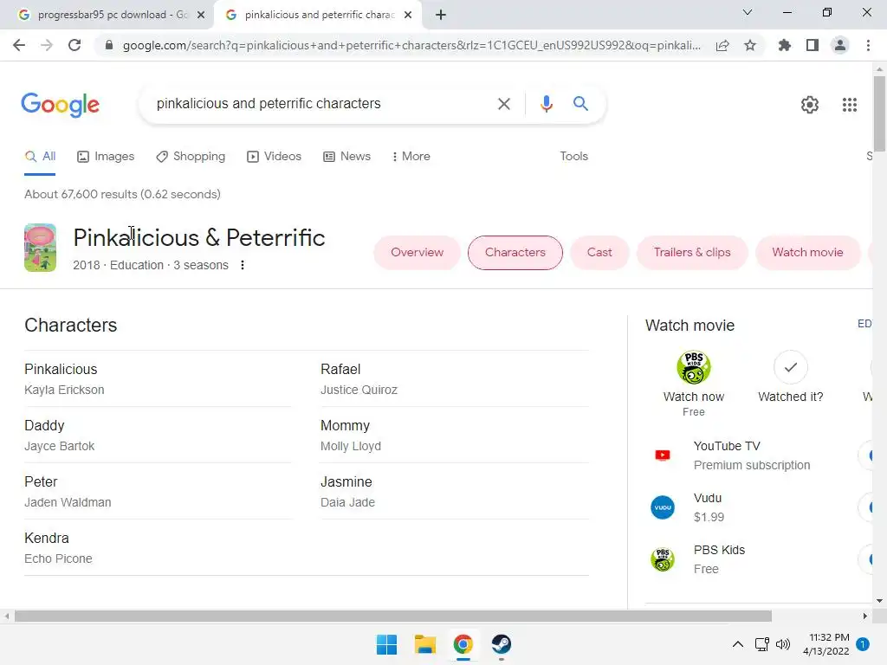Select the Overview chip
This screenshot has width=887, height=665.
click(x=417, y=253)
